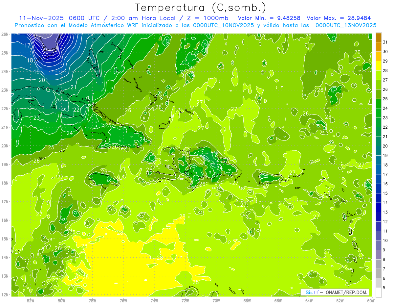Click the '15N' latitude axis label
Viewport: 394px width, 305px height.
[x=5, y=239]
